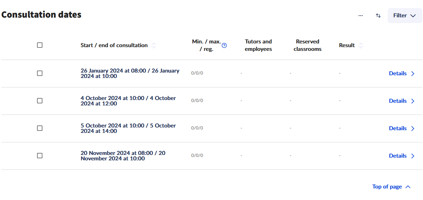Screen dimensions: 423x200
Task: Expand the Filter dropdown
Action: 405,16
